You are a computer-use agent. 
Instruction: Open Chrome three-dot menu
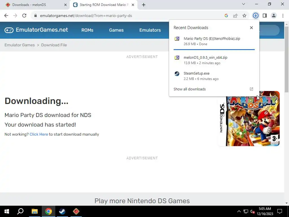click(x=283, y=16)
